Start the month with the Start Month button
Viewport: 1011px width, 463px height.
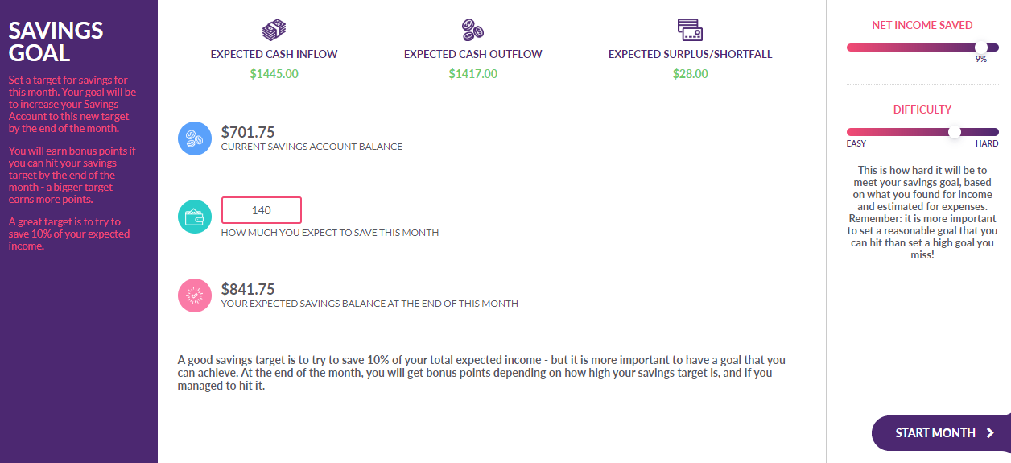coord(941,433)
